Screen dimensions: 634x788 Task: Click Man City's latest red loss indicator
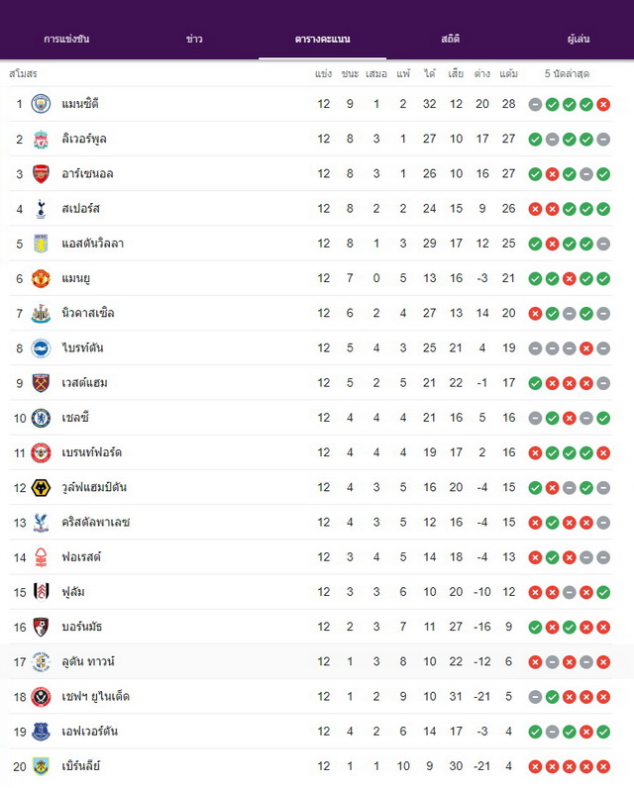(x=603, y=105)
